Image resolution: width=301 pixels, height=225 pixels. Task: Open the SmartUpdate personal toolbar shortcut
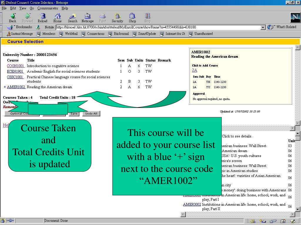tap(144, 34)
